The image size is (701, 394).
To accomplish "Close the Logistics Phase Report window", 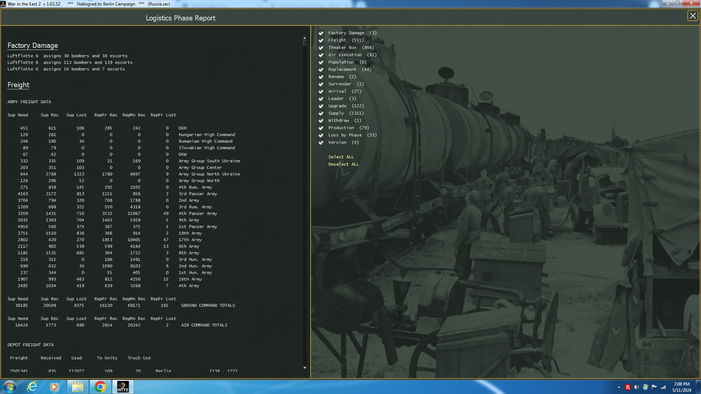I will pos(693,16).
